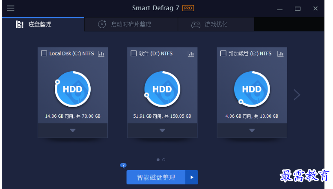The height and width of the screenshot is (189, 333).
Task: Click the HDD circle for drive C:
Action: [x=73, y=89]
